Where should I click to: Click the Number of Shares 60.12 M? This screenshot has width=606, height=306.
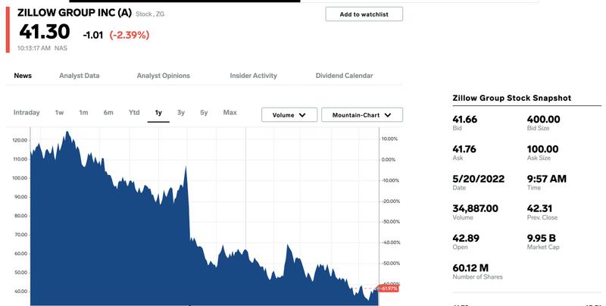(470, 268)
